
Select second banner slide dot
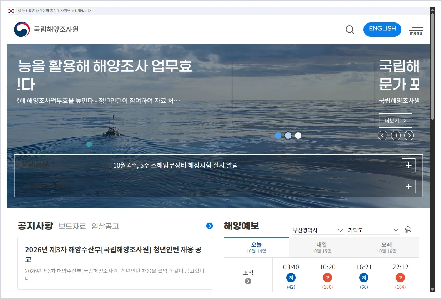click(x=288, y=136)
